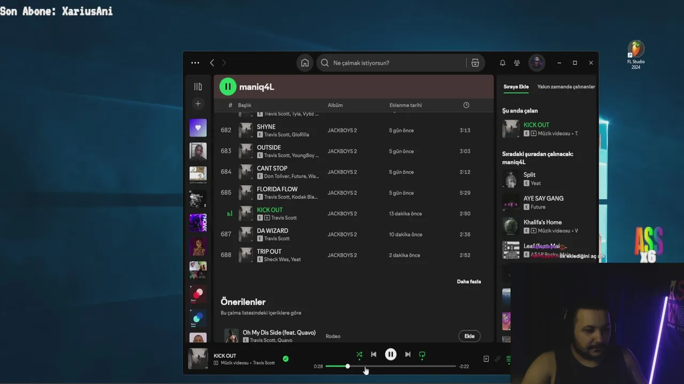Open notifications bell icon
The image size is (684, 384).
tap(502, 63)
